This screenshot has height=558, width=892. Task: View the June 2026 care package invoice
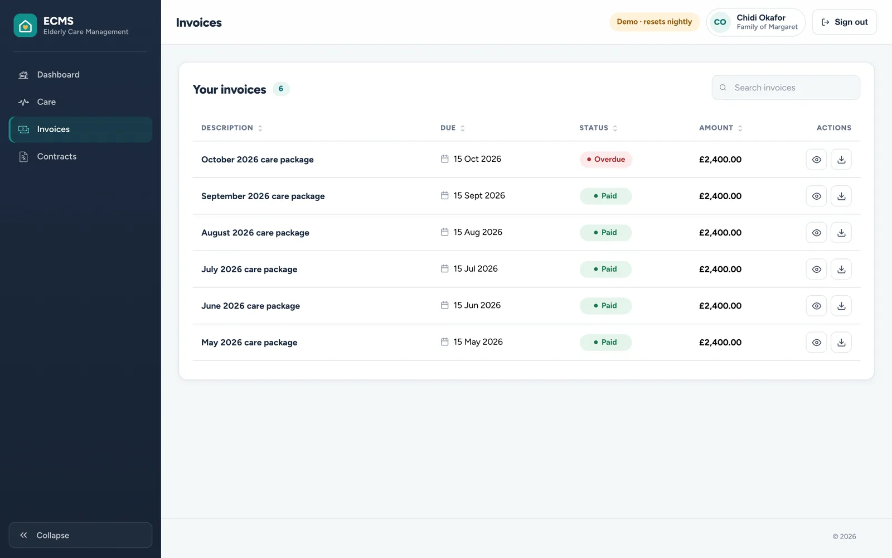pyautogui.click(x=816, y=306)
